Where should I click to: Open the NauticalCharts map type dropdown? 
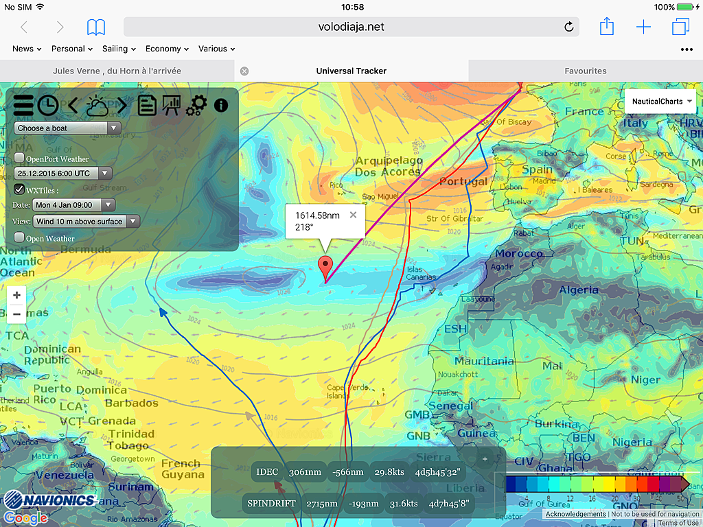click(x=660, y=102)
